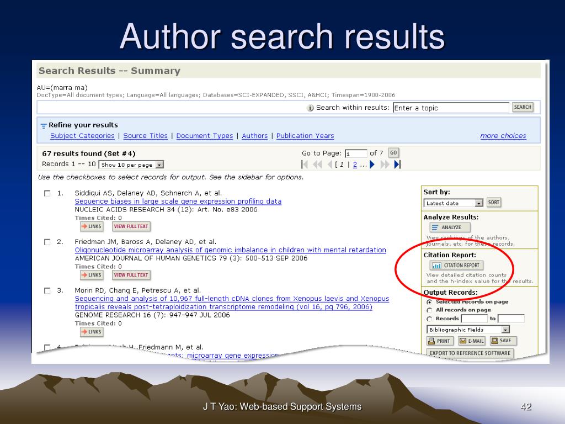Click the Records start number field
The height and width of the screenshot is (424, 565).
coord(474,319)
